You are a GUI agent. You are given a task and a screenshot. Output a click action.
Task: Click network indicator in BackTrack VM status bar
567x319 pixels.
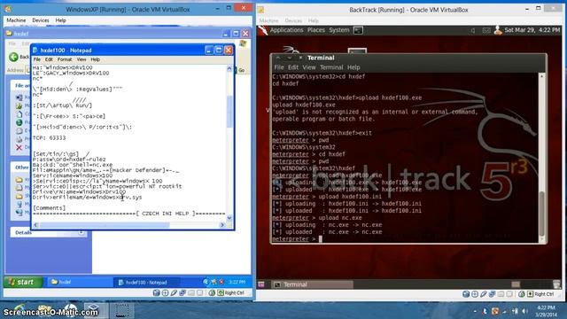point(493,294)
